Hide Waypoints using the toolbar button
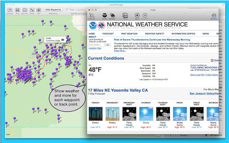This screenshot has height=143, width=229. pos(53,10)
